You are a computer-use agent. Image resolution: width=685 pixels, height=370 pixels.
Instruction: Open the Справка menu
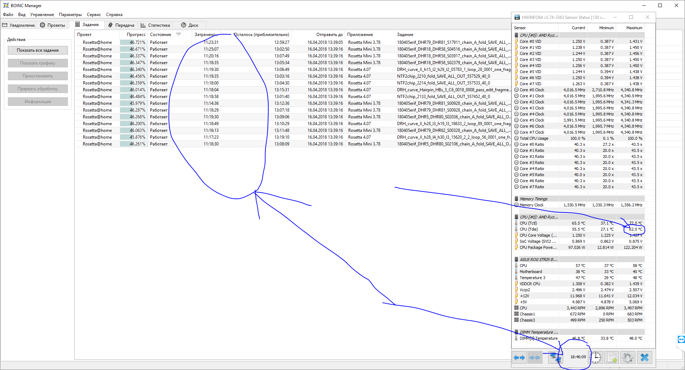point(114,15)
